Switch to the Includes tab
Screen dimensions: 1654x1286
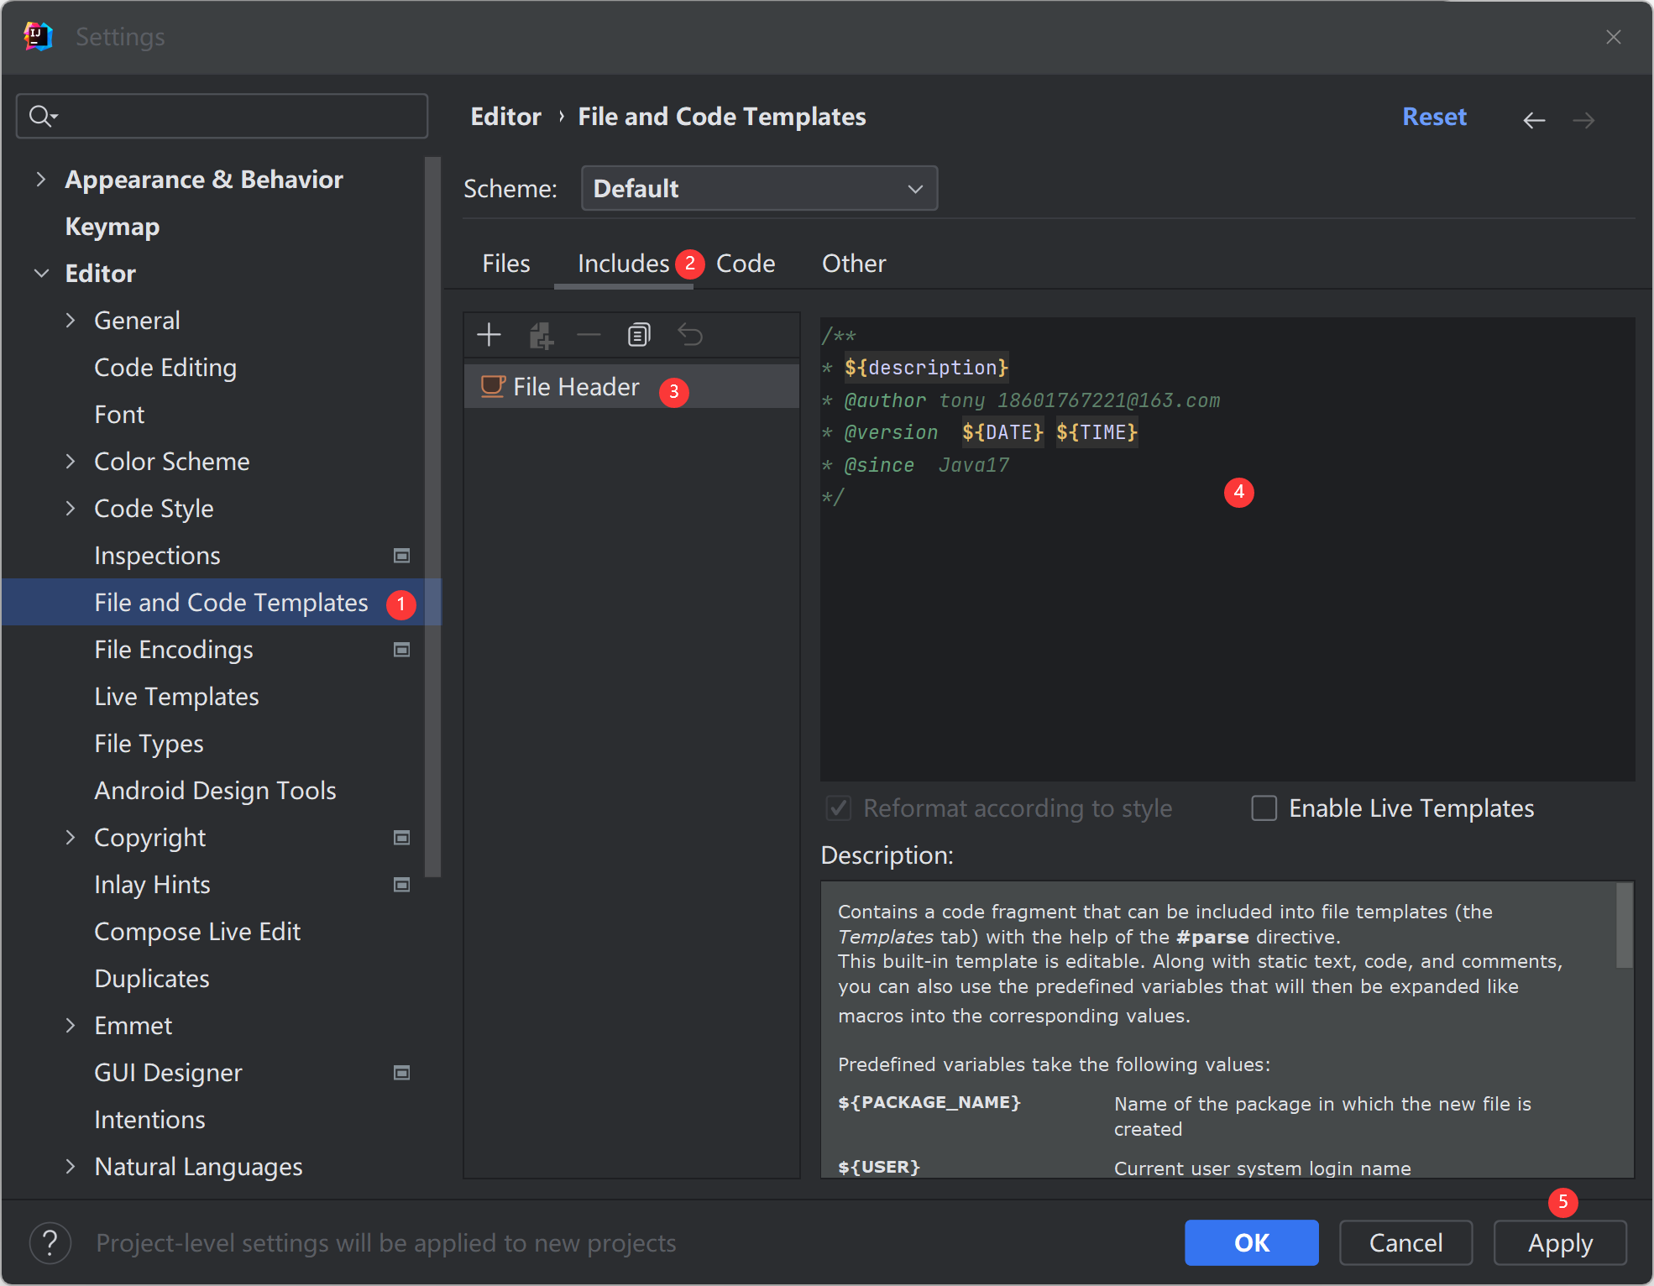tap(623, 264)
